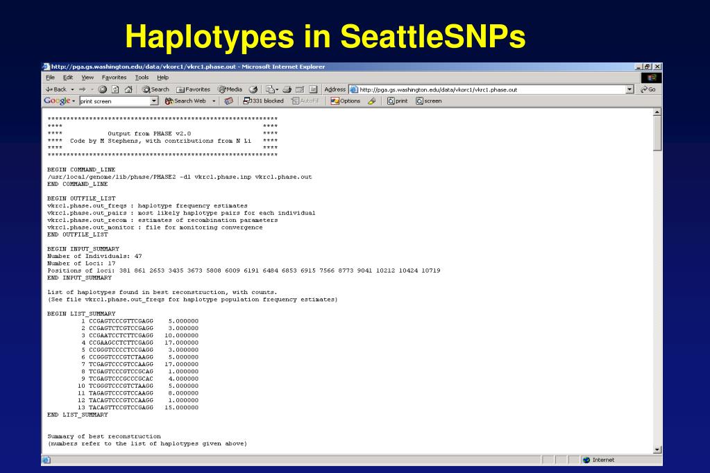The width and height of the screenshot is (710, 473).
Task: Open the Favorites pane toolbar button
Action: coord(194,89)
